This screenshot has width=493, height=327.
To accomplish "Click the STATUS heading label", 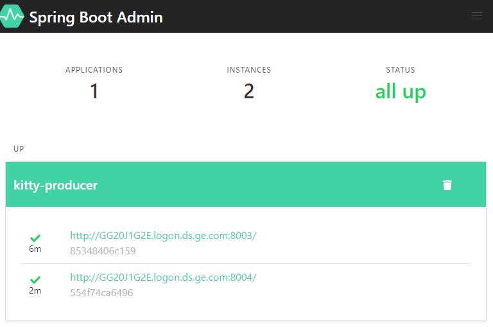I will coord(401,70).
